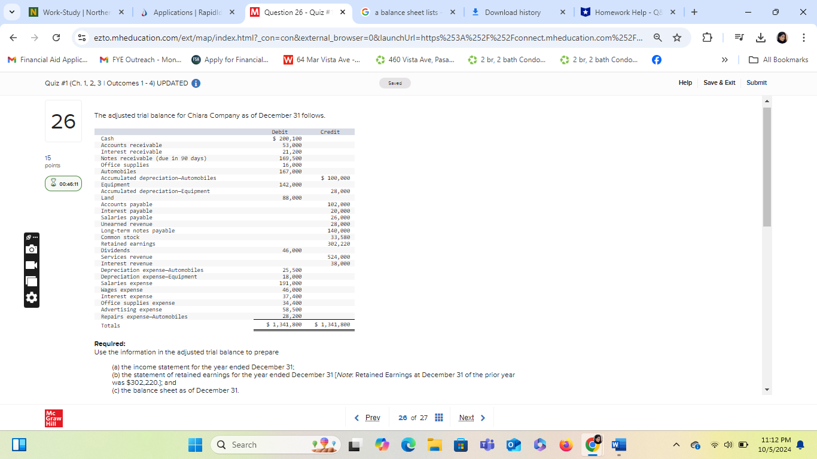Open the Apply for Financial... bookmark

click(230, 60)
